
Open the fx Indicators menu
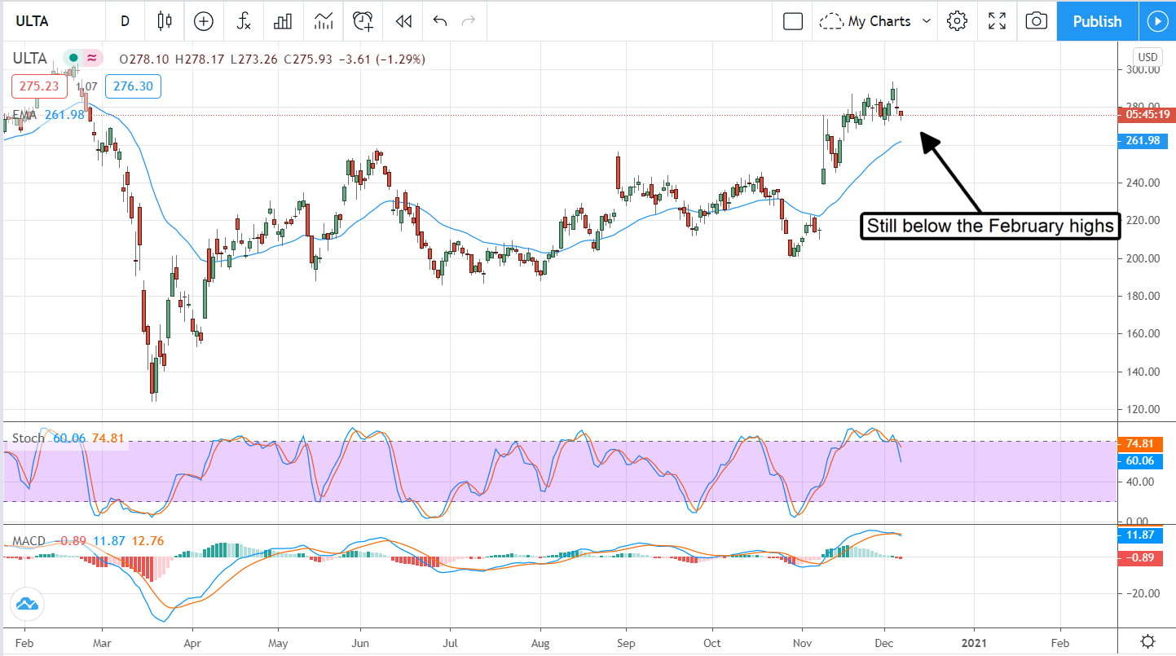pos(244,21)
